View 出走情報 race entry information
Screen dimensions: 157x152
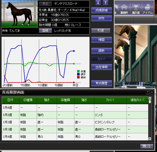(101, 67)
